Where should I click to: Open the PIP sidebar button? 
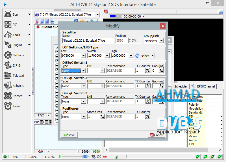coord(11,24)
